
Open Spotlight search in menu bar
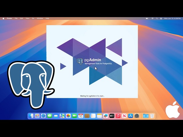[157, 18]
